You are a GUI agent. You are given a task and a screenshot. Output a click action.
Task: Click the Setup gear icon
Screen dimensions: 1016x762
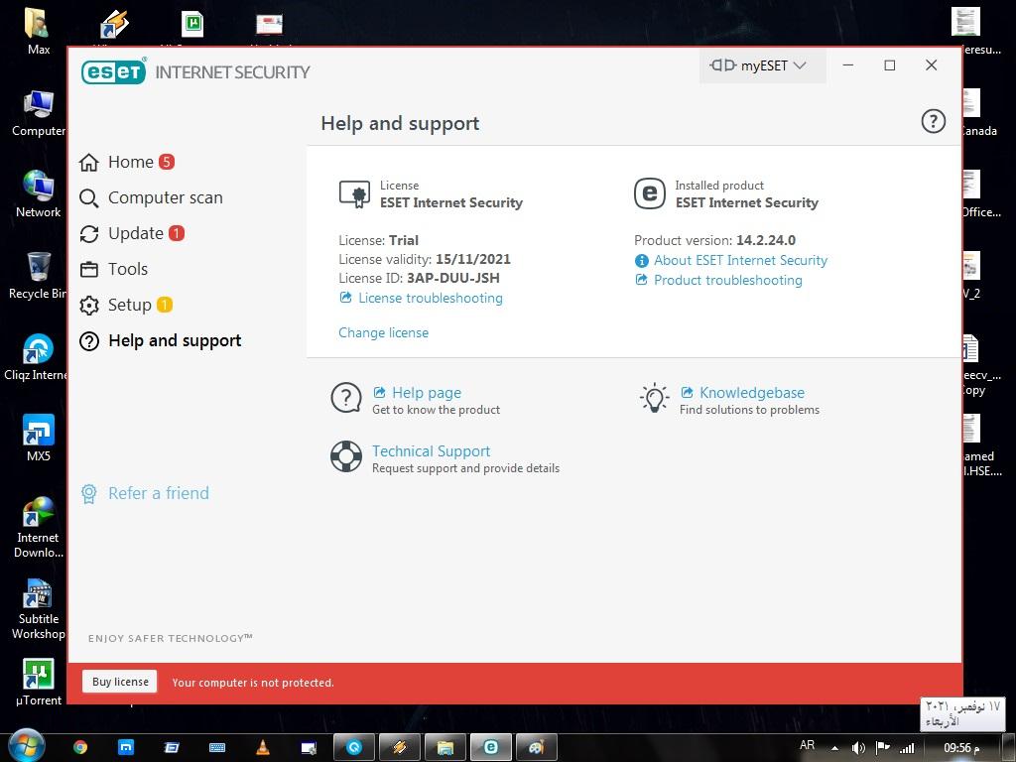(x=88, y=306)
